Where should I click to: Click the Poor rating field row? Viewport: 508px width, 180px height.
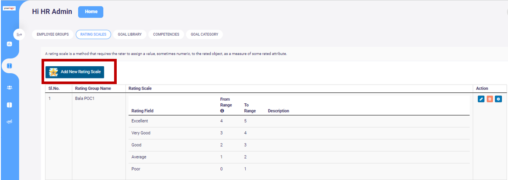pos(299,169)
